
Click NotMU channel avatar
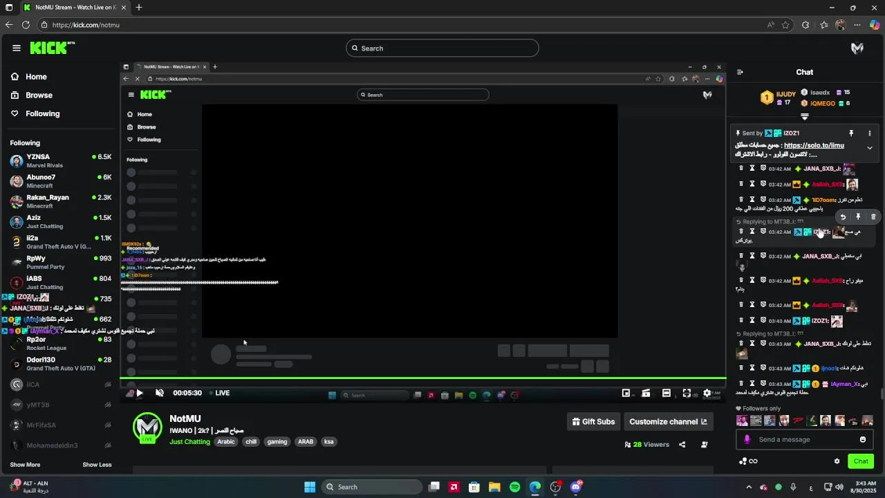click(x=147, y=427)
